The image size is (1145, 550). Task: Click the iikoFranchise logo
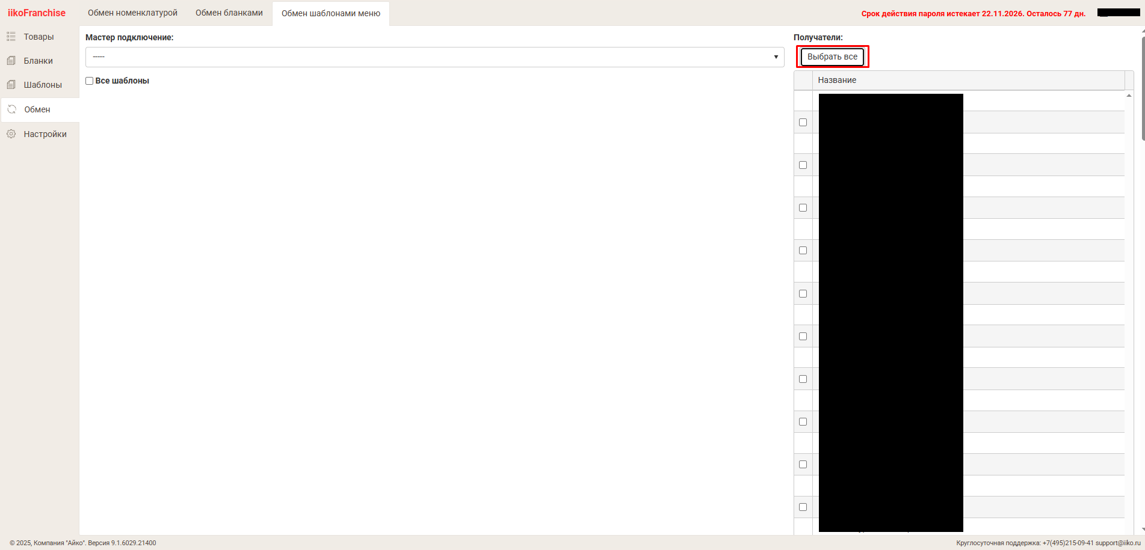click(x=37, y=13)
